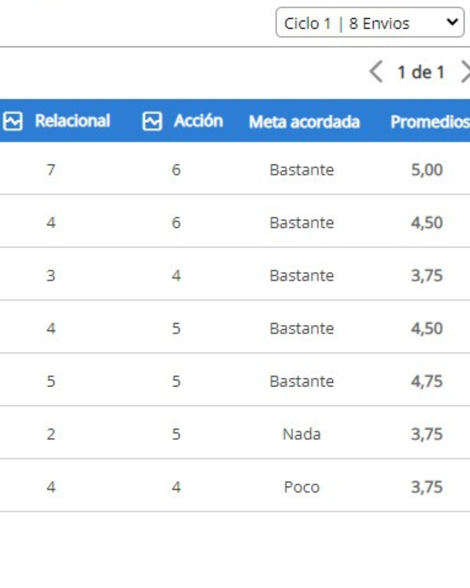
Task: Open the Ciclo 1 | 8 Envíos dropdown
Action: [x=370, y=22]
